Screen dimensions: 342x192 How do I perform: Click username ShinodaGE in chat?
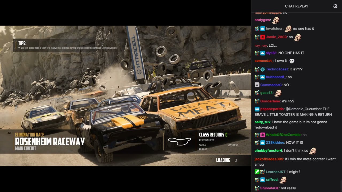click(269, 188)
